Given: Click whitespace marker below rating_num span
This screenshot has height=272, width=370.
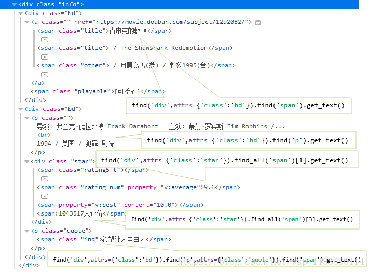Looking at the screenshot, I should [x=45, y=196].
